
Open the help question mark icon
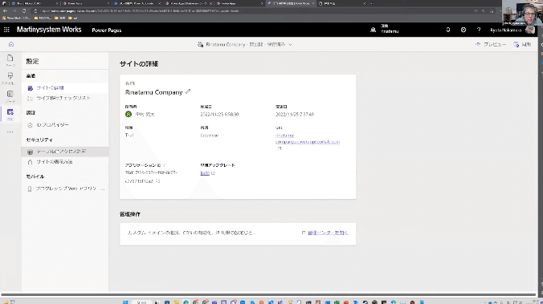pos(479,30)
